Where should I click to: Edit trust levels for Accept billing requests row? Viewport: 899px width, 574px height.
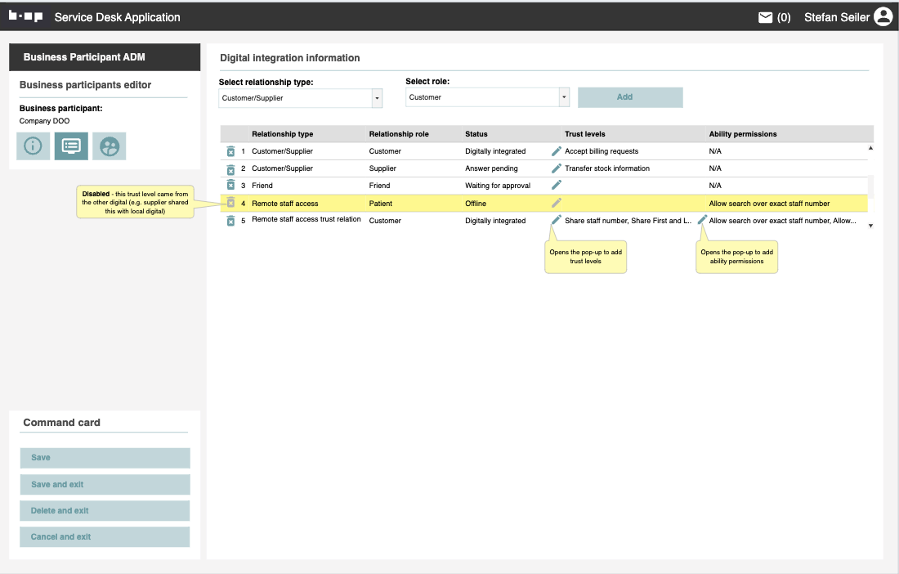(557, 151)
